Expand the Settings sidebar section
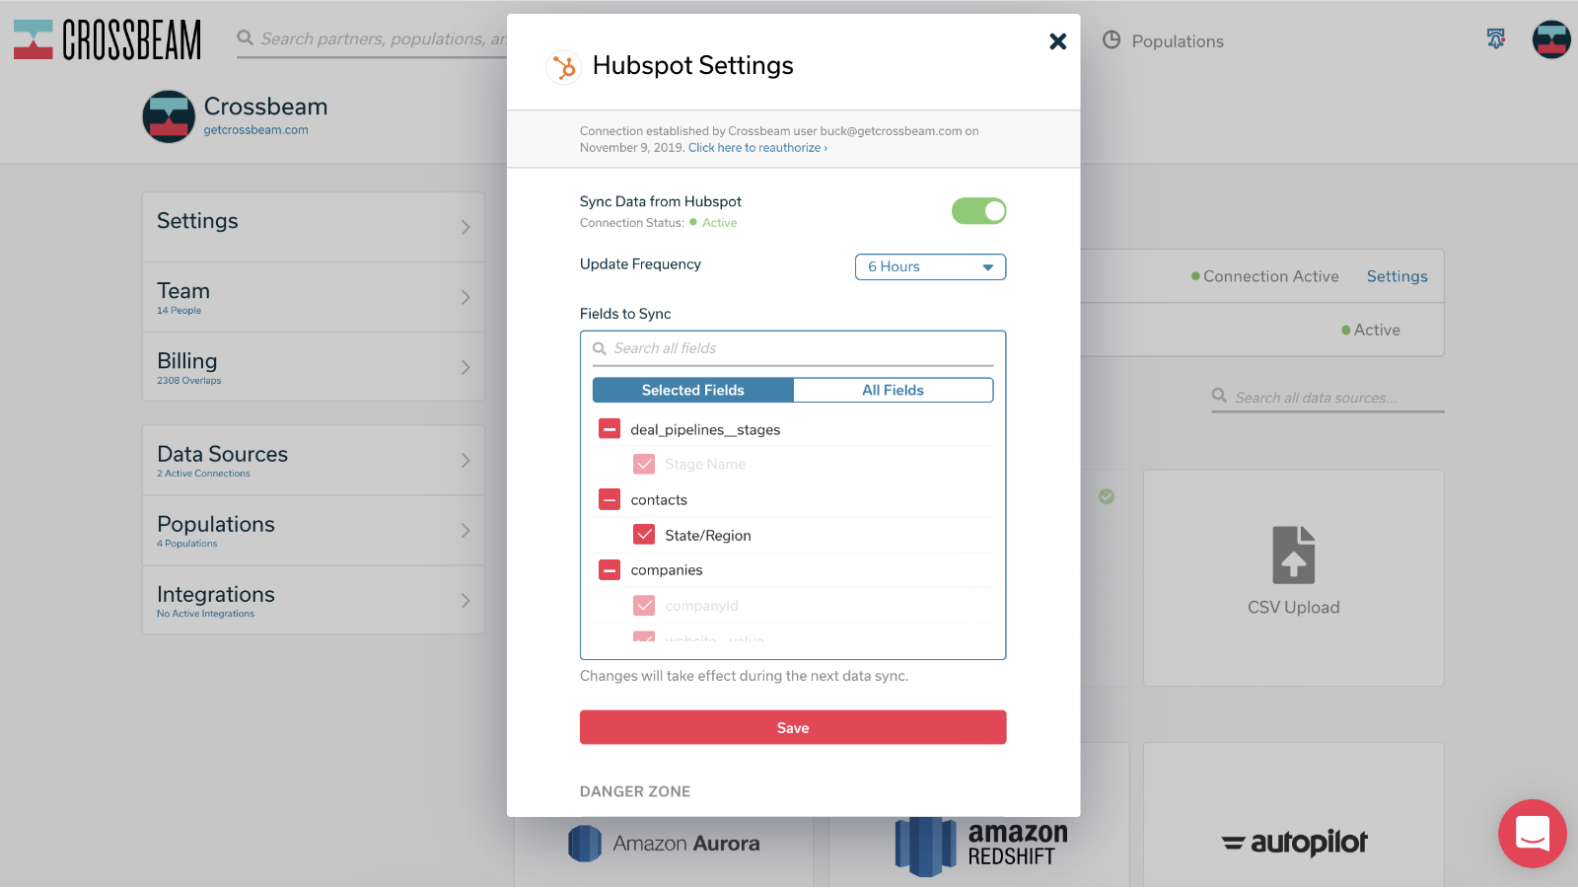 point(314,227)
